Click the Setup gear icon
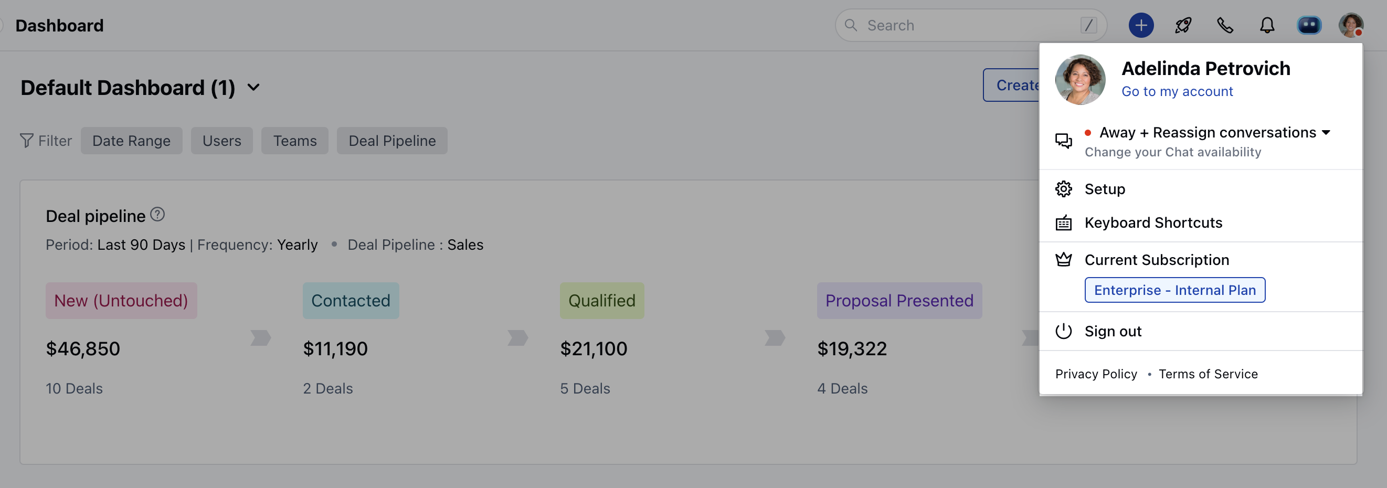The height and width of the screenshot is (488, 1387). 1063,189
